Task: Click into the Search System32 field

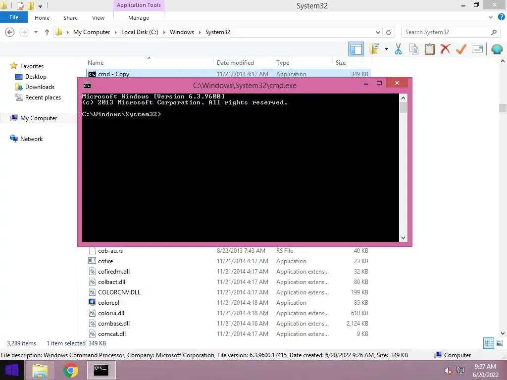Action: 450,32
